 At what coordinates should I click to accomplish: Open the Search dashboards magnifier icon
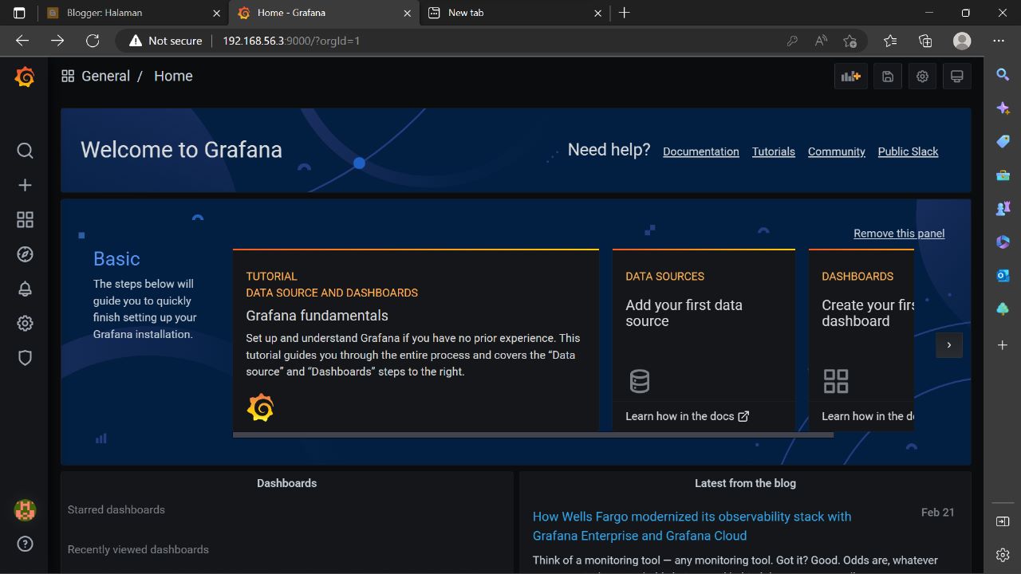coord(25,151)
